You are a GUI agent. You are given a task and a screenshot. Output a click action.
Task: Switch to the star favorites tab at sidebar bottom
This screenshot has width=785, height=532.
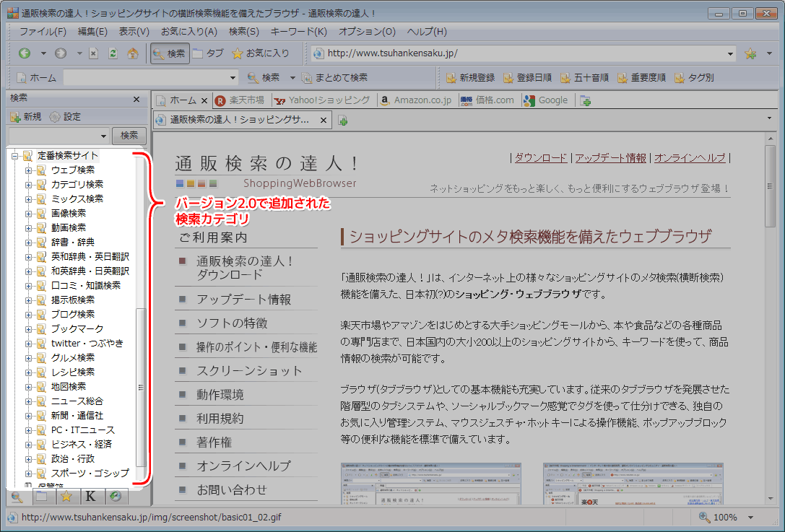point(66,497)
